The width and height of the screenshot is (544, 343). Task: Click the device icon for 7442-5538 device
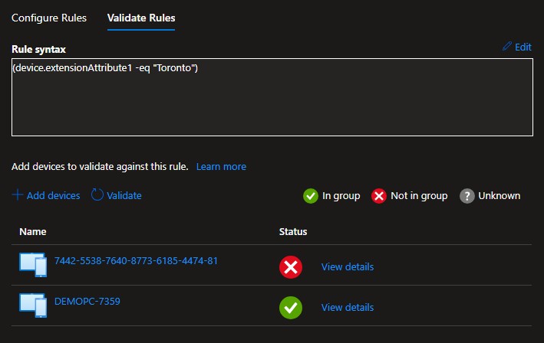click(33, 263)
